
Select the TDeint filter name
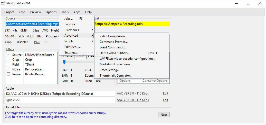[30, 65]
